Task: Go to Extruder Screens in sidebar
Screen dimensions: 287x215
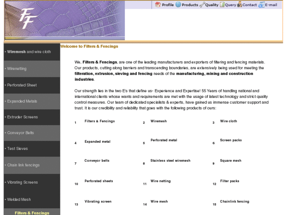Action: [x=32, y=117]
